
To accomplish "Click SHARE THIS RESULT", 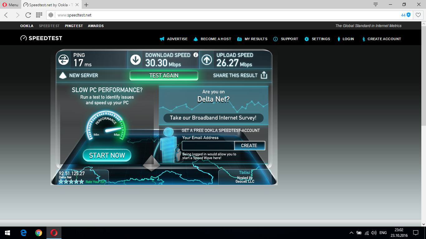I will click(235, 75).
